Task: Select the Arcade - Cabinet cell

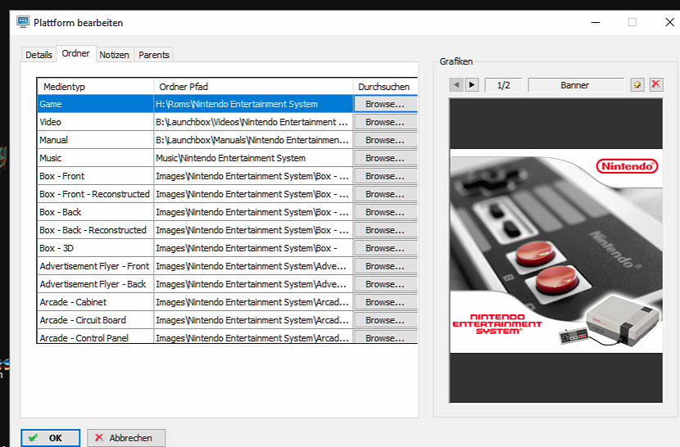Action: click(95, 302)
